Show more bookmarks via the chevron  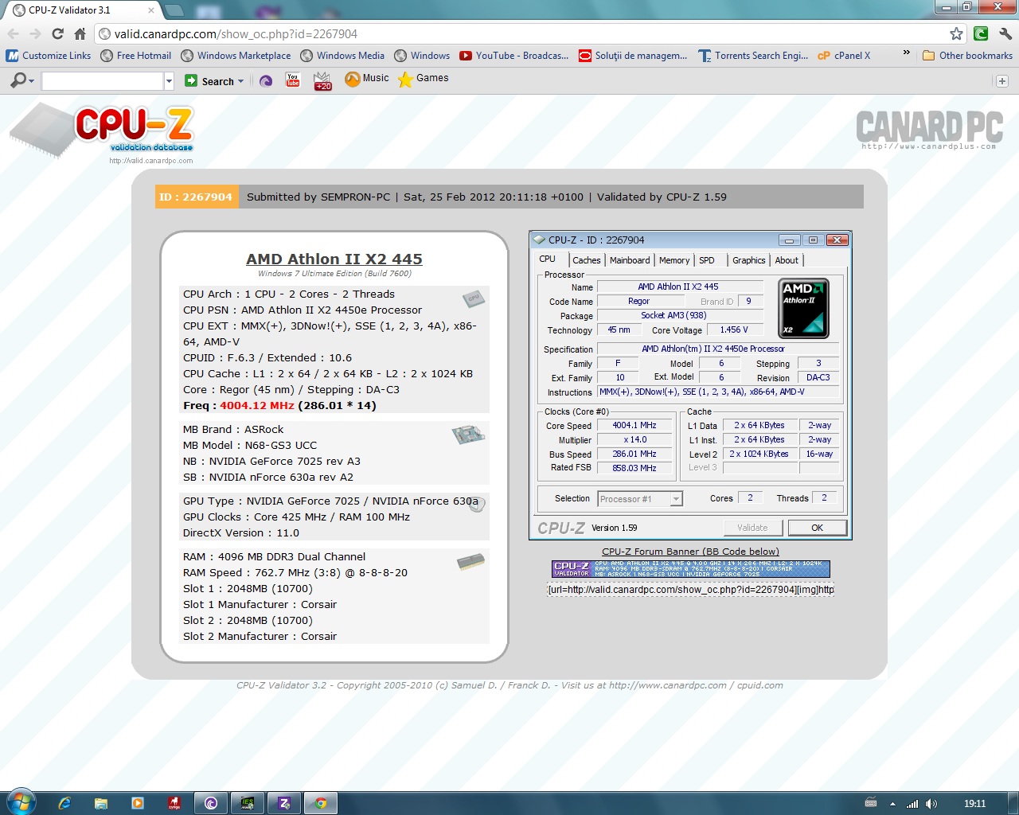pyautogui.click(x=906, y=53)
